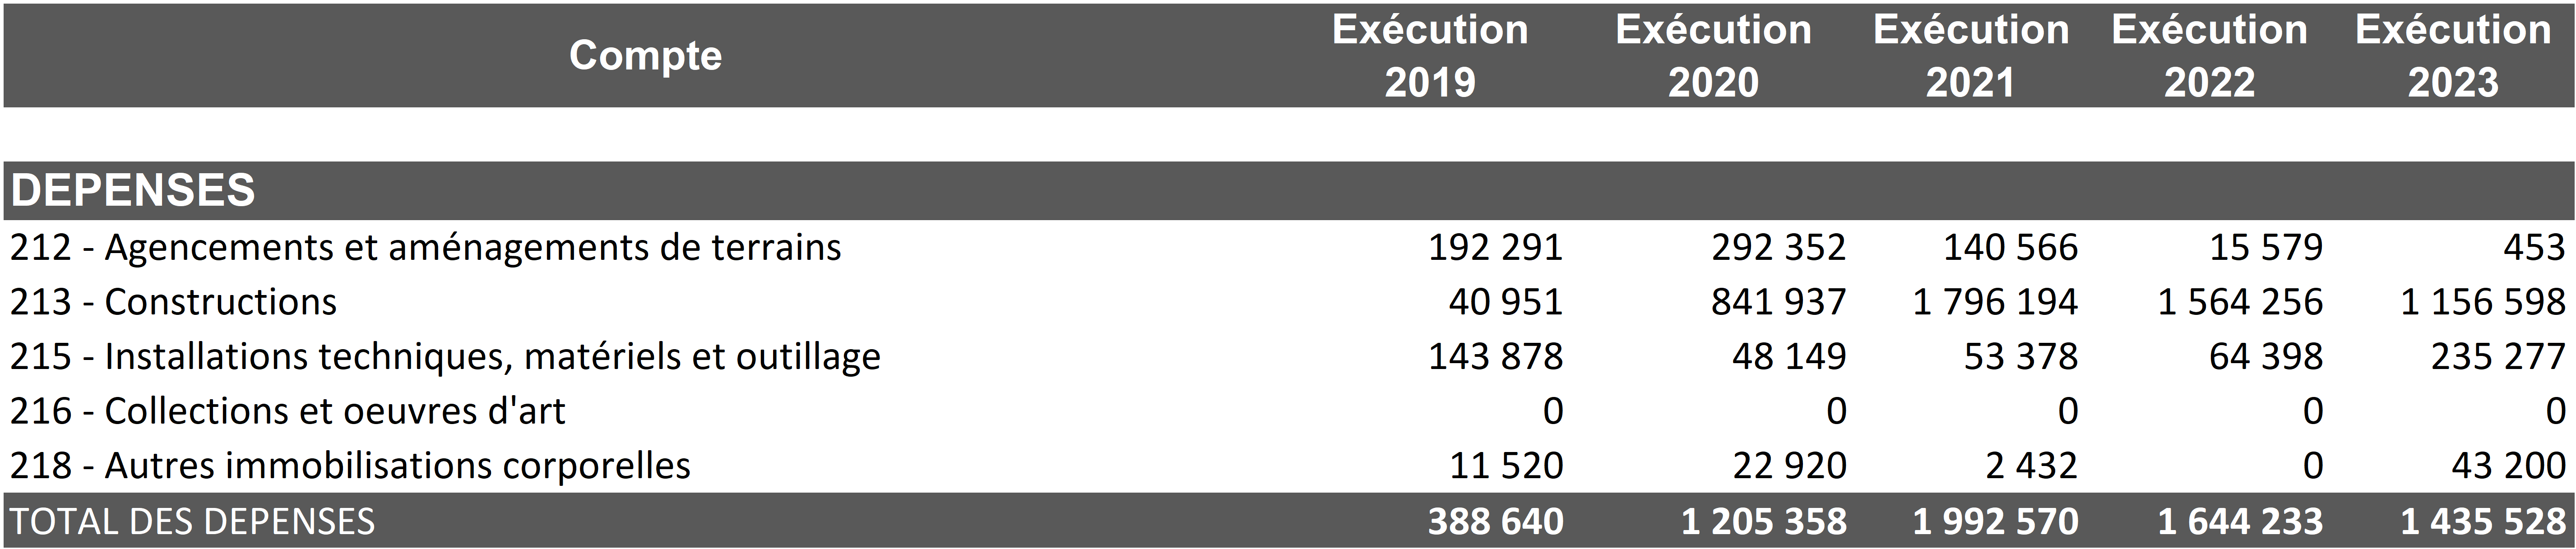2576x549 pixels.
Task: Select the Exécution 2023 column header
Action: [2452, 56]
